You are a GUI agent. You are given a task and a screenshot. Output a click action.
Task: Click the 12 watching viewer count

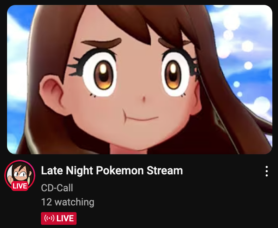click(x=67, y=202)
